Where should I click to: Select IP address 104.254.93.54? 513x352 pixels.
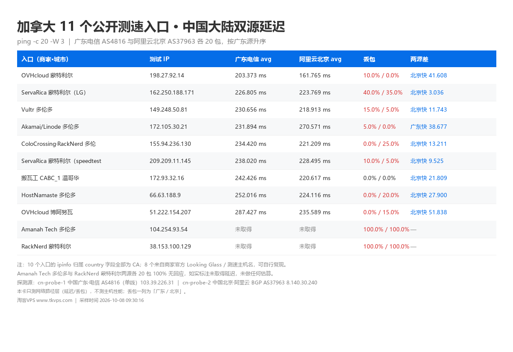click(168, 229)
